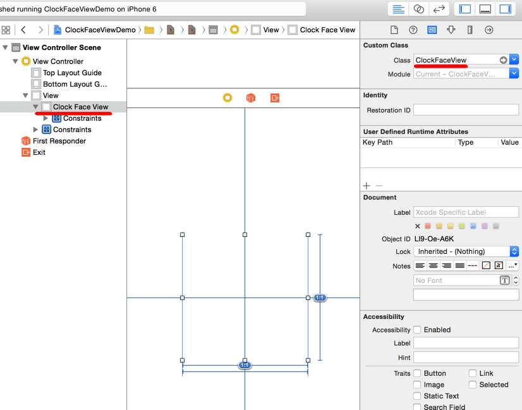Open the Connections inspector tab
522x410 pixels.
point(489,30)
